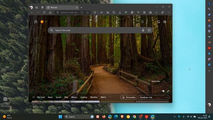Image resolution: width=213 pixels, height=120 pixels.
Task: Refresh the page with reload icon
Action: [44, 12]
